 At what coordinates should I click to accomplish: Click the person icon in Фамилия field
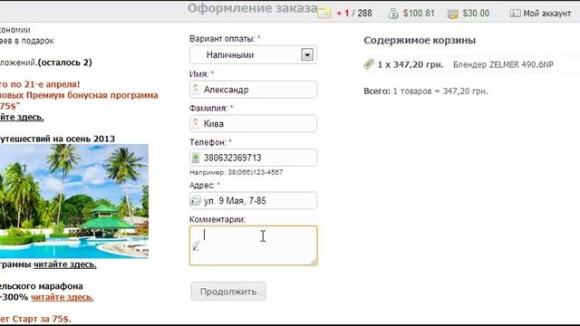[196, 123]
